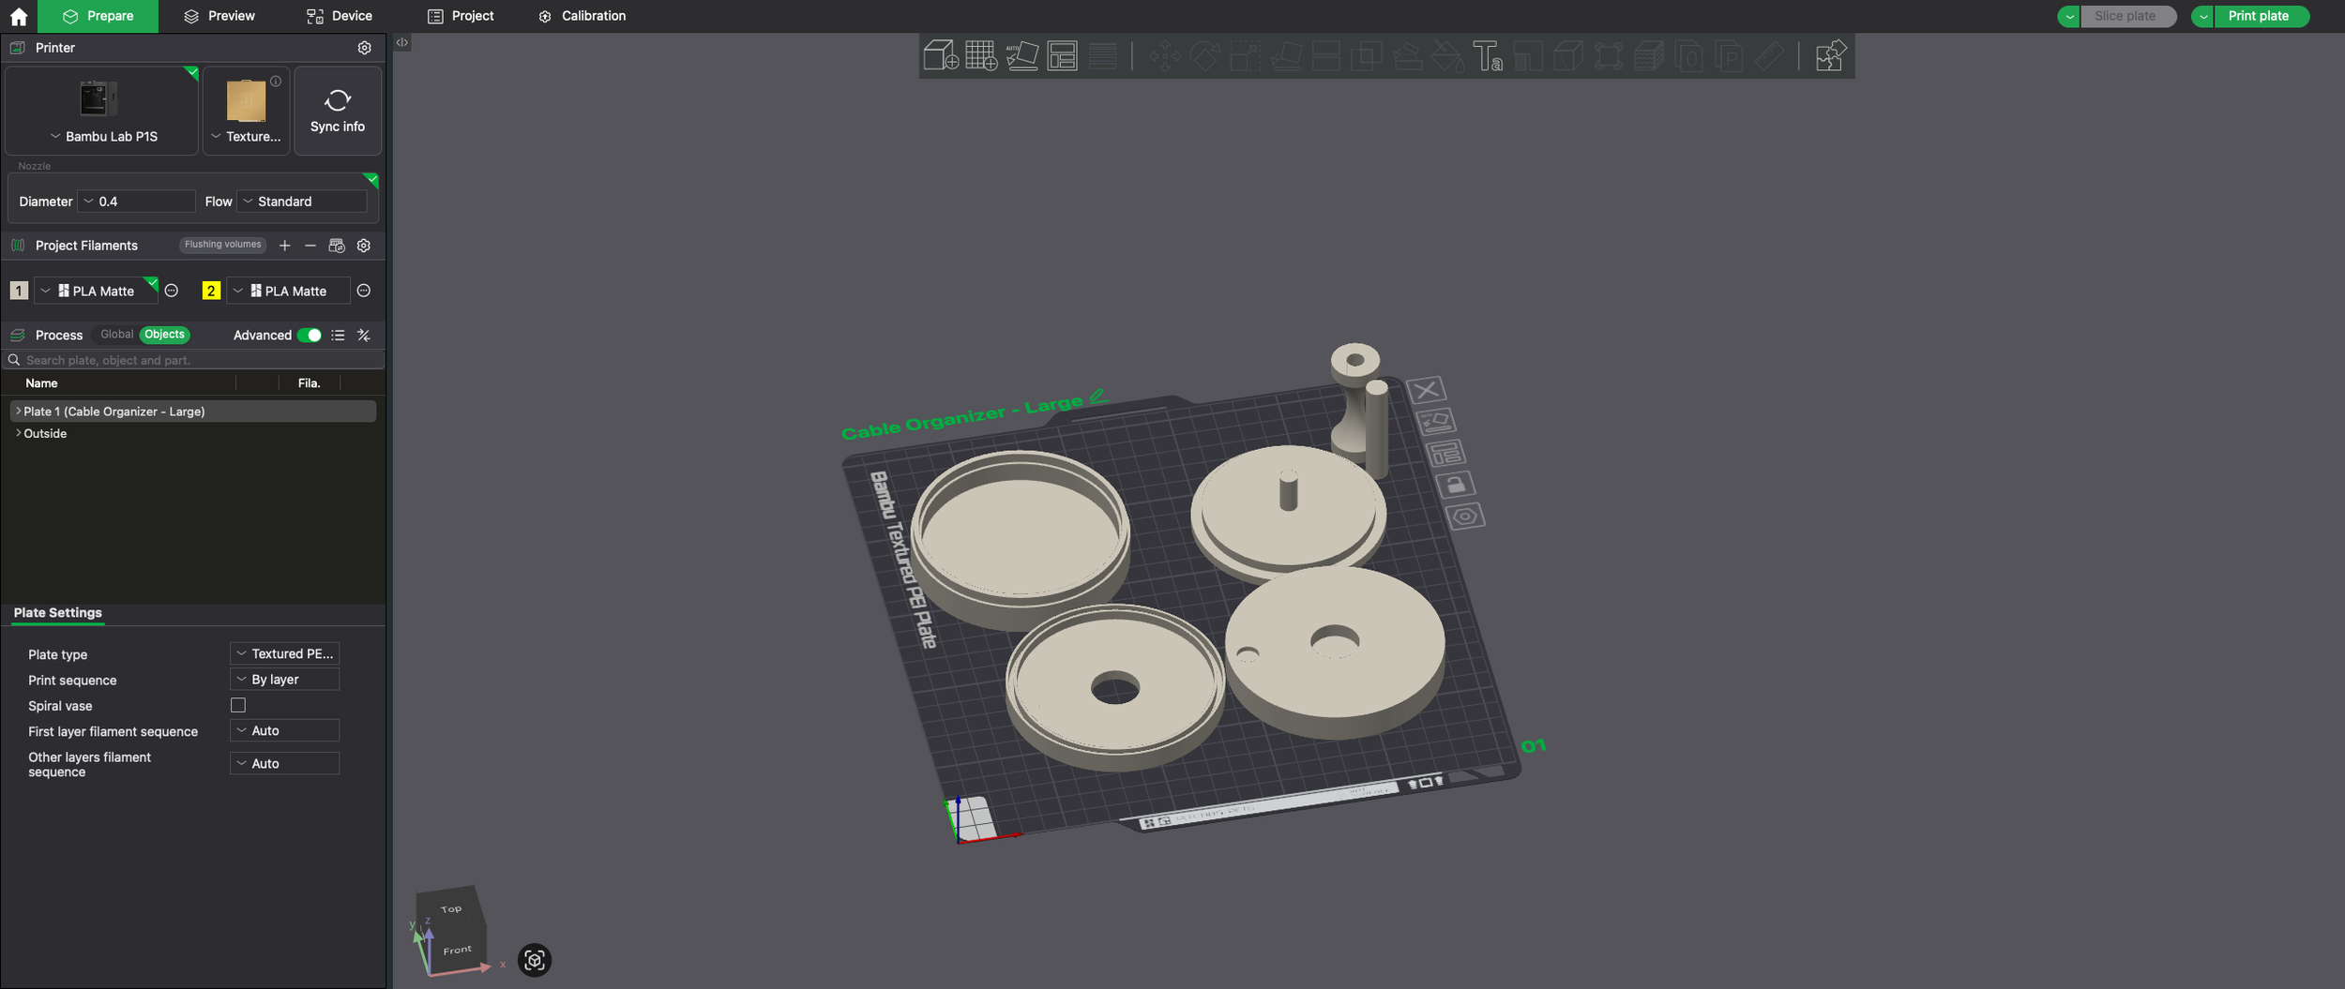Open the Print sequence dropdown
Image resolution: width=2345 pixels, height=989 pixels.
pyautogui.click(x=284, y=679)
